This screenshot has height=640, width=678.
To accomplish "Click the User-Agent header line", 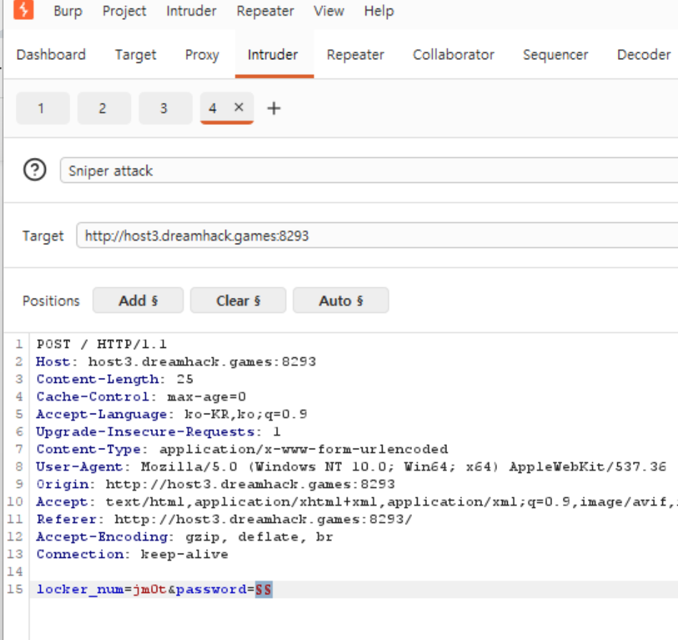I will click(351, 466).
